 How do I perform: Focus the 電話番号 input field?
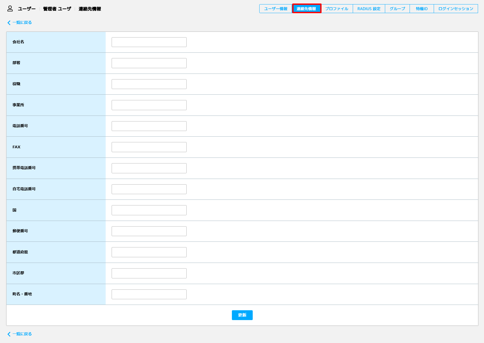(149, 126)
